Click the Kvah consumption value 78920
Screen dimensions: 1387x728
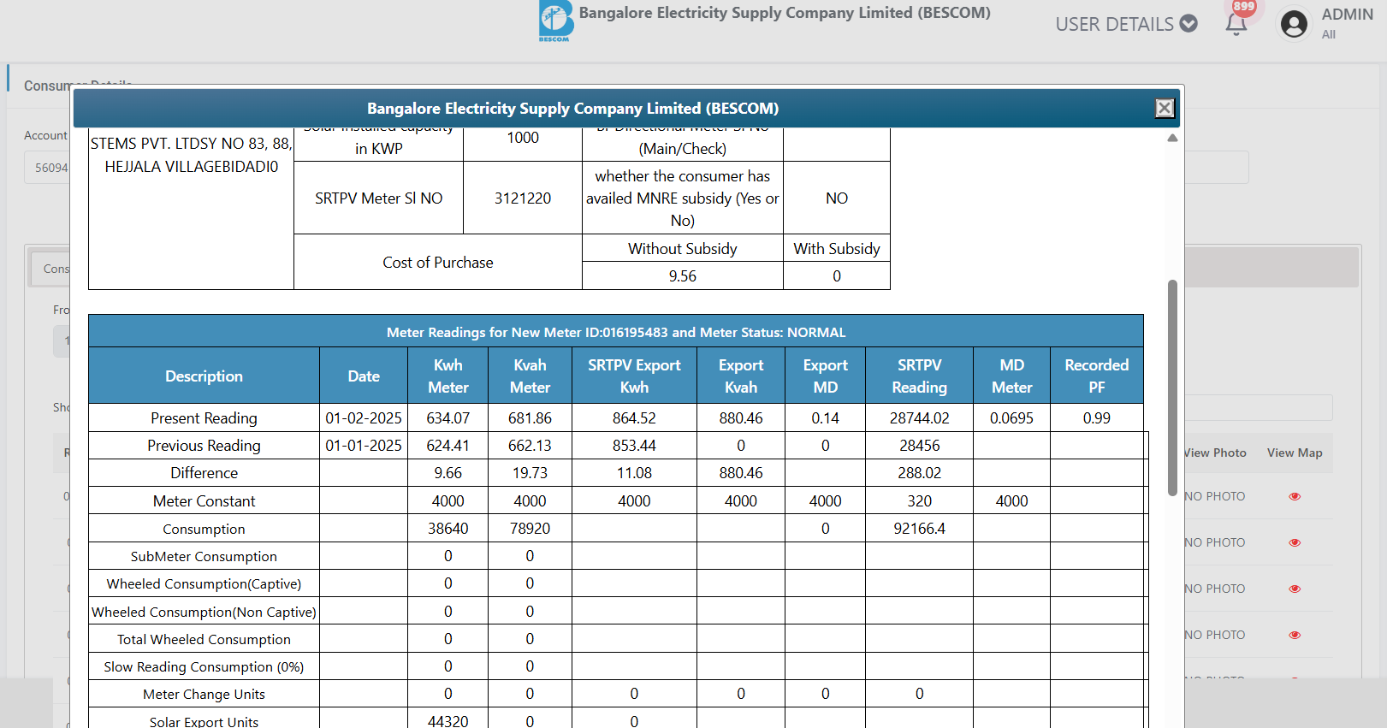[x=530, y=529]
